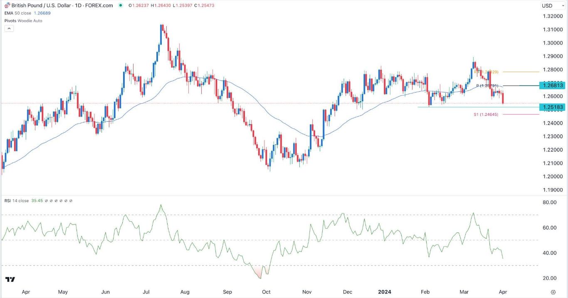Click the RSI value 35.45
Viewport: 568px width, 298px height.
pyautogui.click(x=37, y=201)
